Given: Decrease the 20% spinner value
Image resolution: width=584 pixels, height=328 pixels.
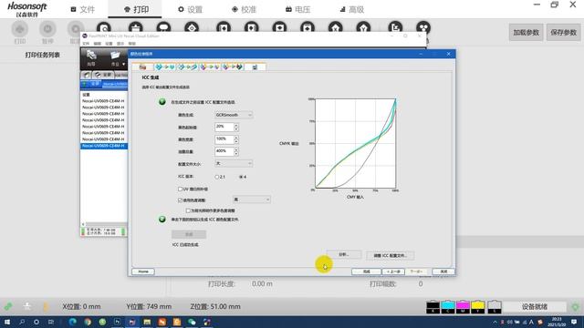Looking at the screenshot, I should pyautogui.click(x=236, y=129).
